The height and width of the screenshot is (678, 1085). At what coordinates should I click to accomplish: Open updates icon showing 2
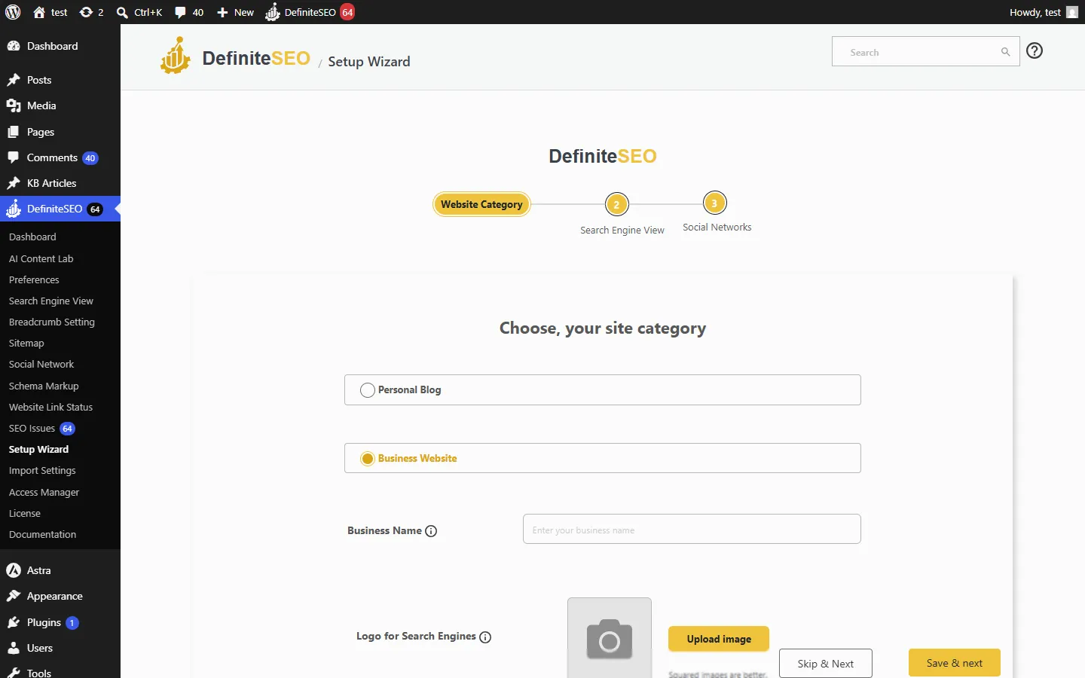click(91, 12)
